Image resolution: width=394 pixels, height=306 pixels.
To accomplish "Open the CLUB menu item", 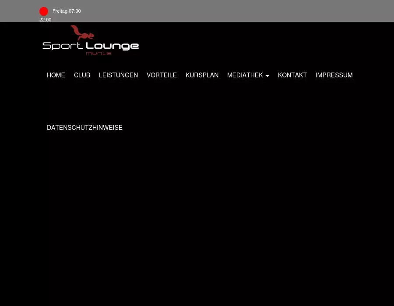I will pyautogui.click(x=82, y=75).
